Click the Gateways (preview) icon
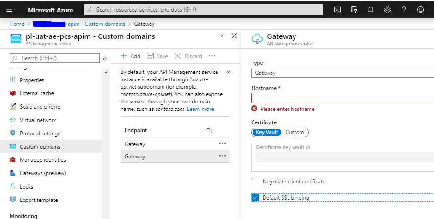The image size is (434, 219). [13, 173]
